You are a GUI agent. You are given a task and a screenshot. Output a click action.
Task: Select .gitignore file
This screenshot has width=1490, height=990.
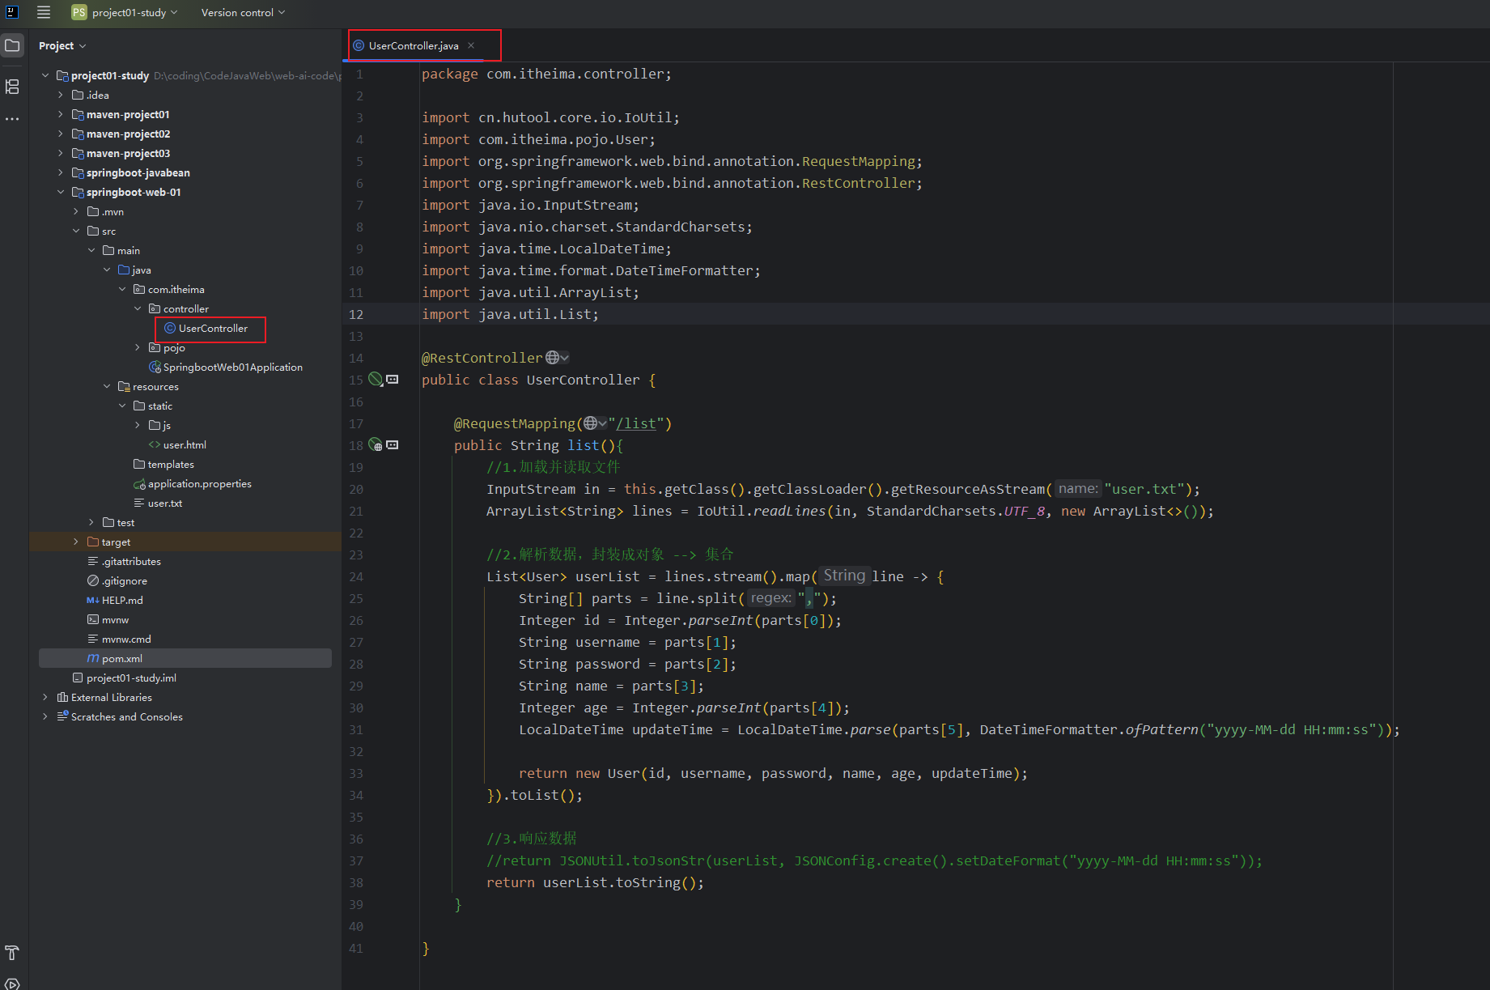click(x=117, y=580)
